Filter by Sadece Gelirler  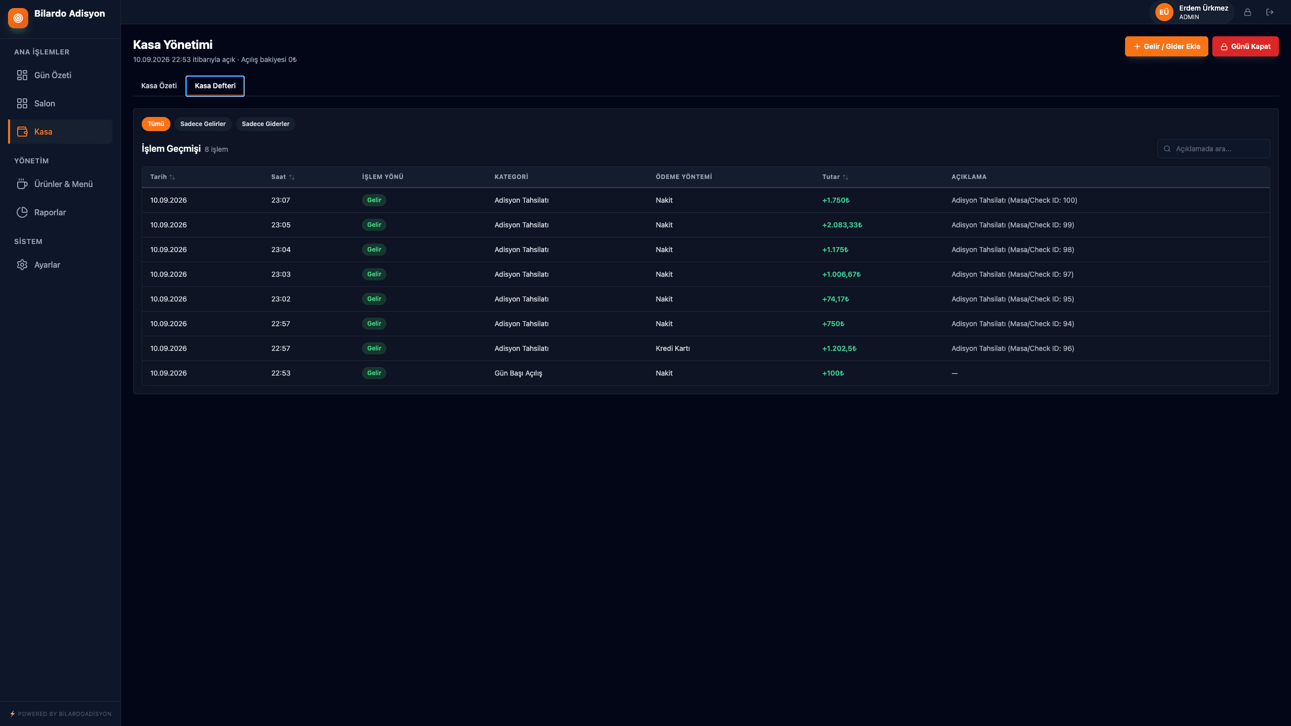point(203,124)
